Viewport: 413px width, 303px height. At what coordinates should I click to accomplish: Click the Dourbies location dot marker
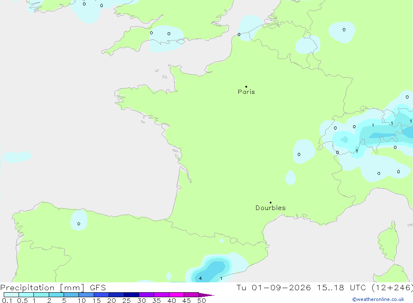coord(271,203)
